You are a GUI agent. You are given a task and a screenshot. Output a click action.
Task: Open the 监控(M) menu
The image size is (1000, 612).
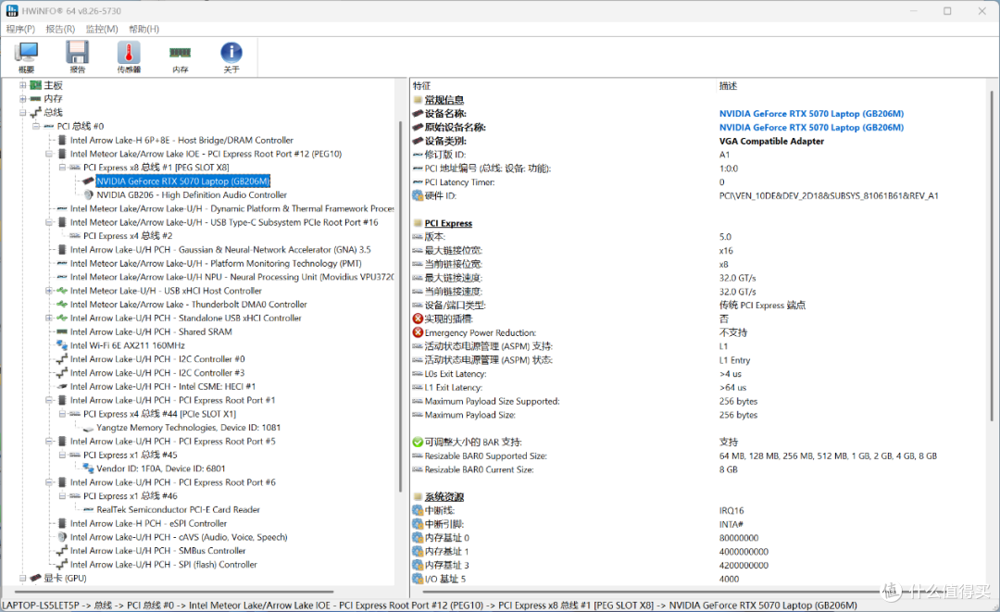click(102, 30)
